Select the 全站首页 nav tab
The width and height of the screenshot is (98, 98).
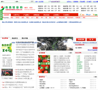pyautogui.click(x=7, y=15)
